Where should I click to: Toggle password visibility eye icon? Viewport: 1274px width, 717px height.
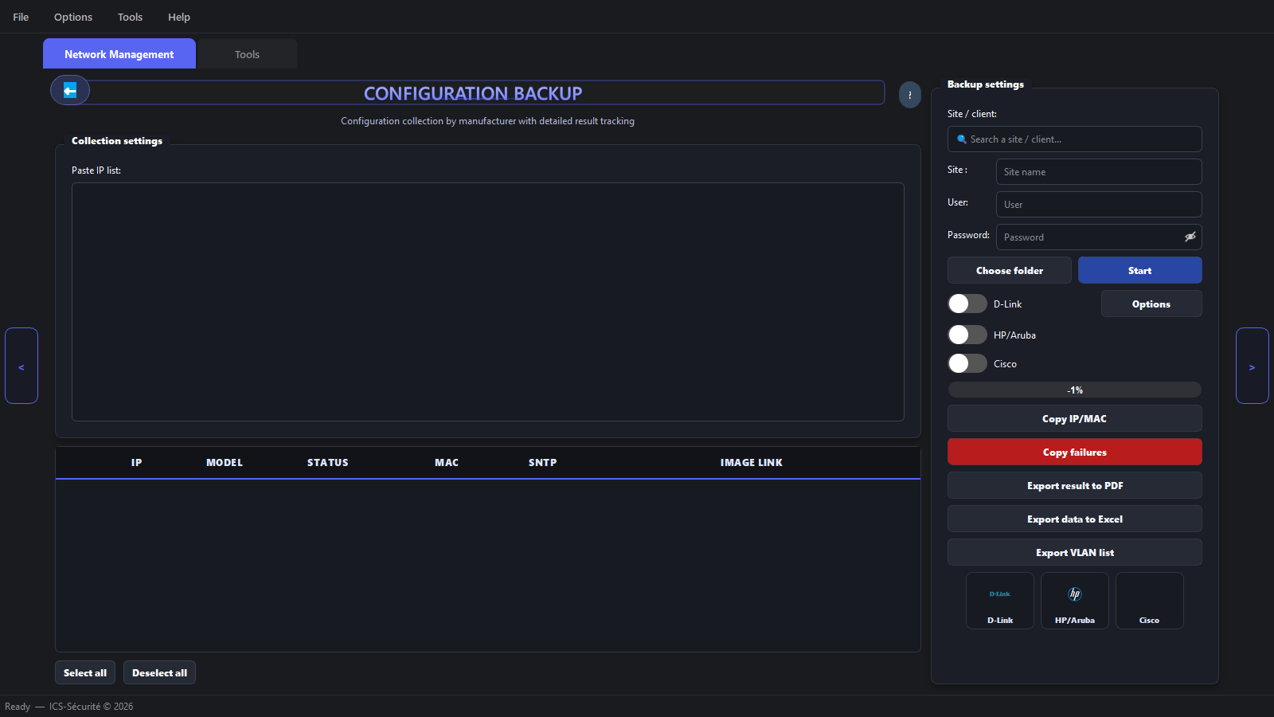(1190, 237)
